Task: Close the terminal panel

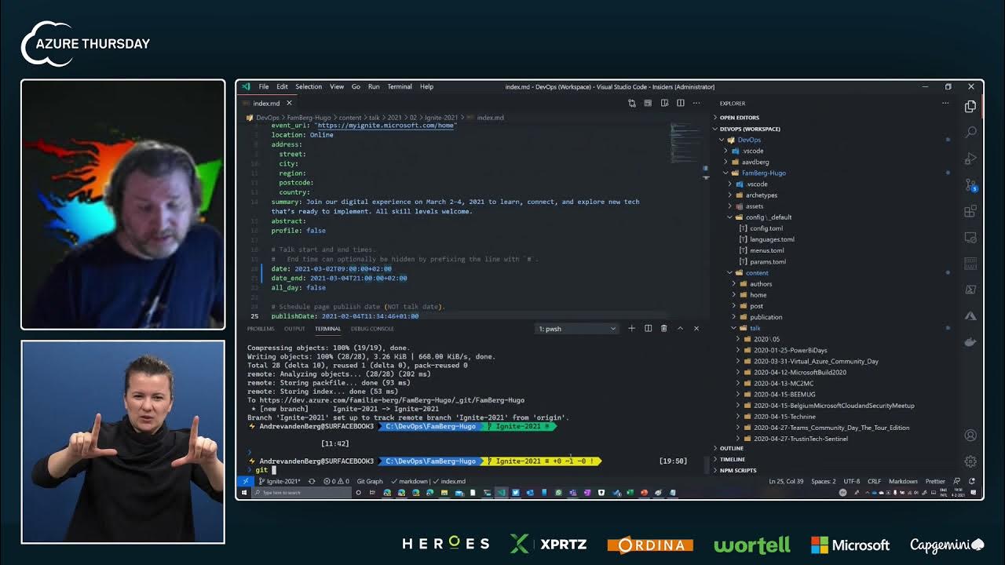Action: 696,328
